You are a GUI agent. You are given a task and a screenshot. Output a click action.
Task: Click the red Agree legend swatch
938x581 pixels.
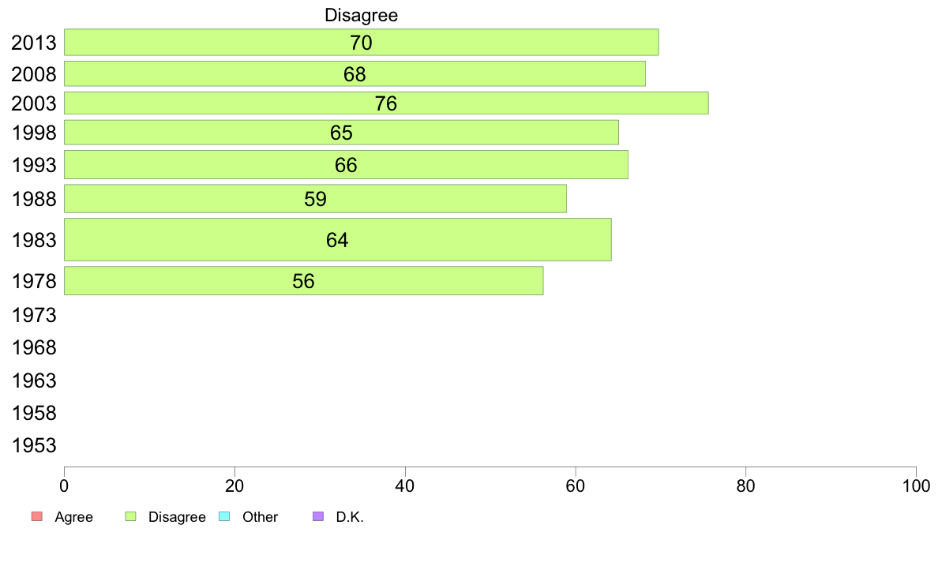coord(36,516)
